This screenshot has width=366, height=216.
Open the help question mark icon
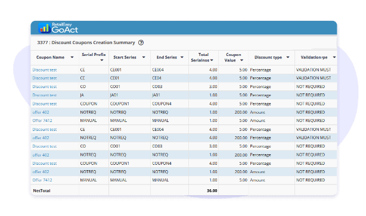coord(141,43)
